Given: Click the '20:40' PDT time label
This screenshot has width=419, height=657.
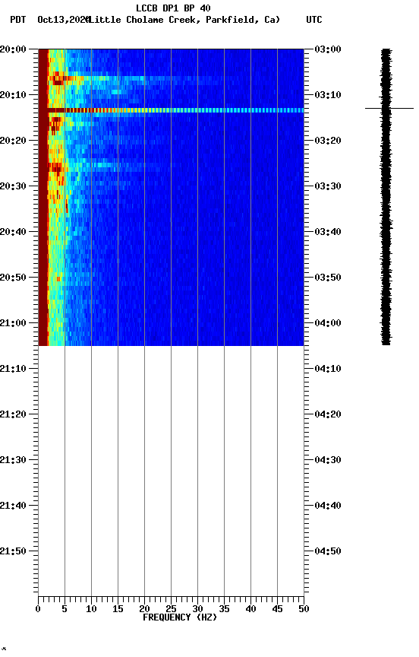Looking at the screenshot, I should point(13,232).
